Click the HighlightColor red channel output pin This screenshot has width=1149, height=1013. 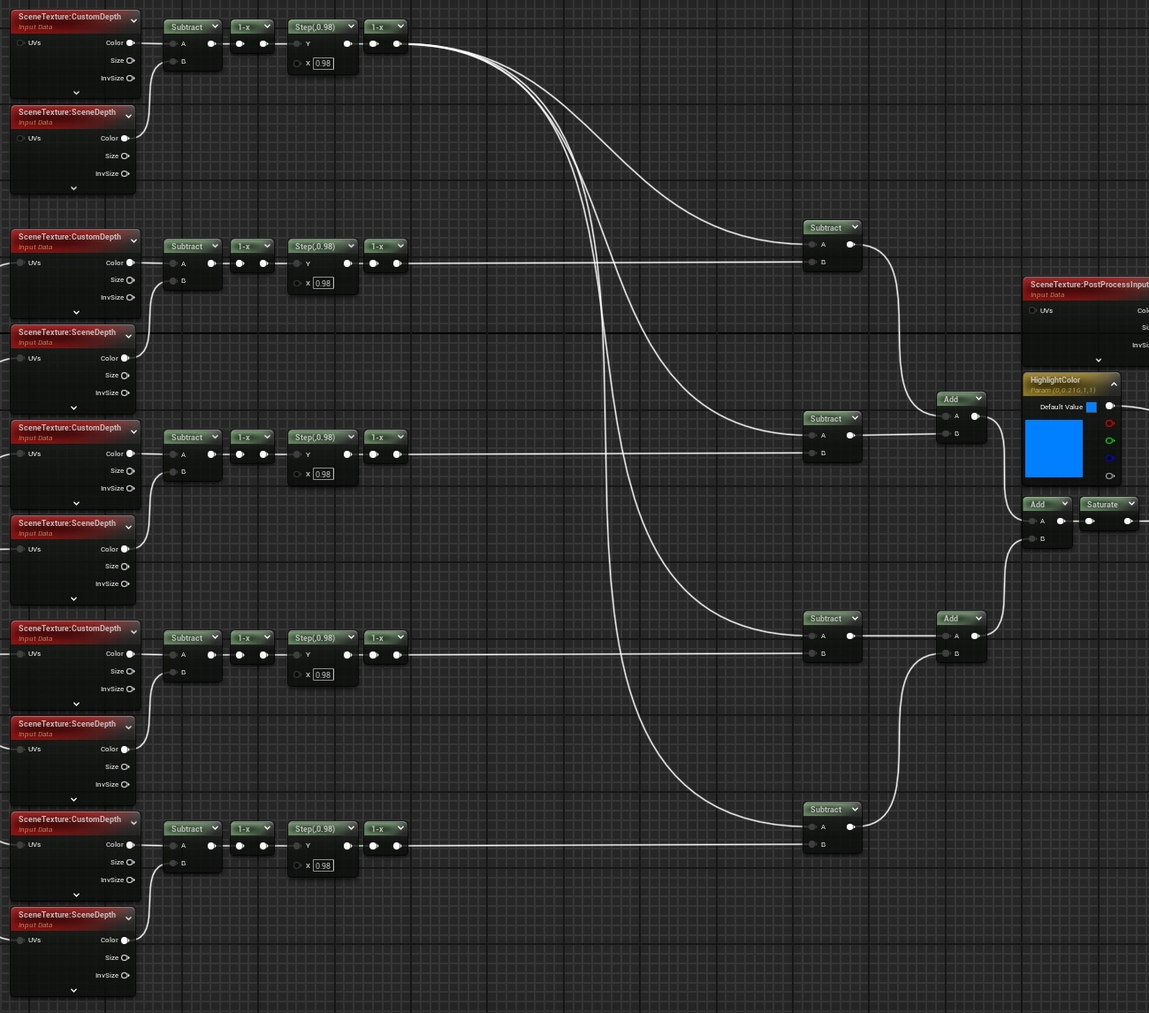[x=1110, y=423]
